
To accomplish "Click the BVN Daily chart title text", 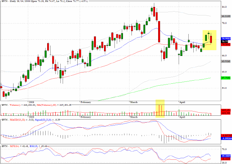I will pyautogui.click(x=45, y=1).
